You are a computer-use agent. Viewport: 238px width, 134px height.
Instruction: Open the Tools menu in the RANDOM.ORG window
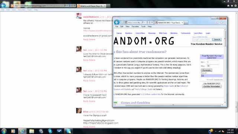[x=143, y=26]
